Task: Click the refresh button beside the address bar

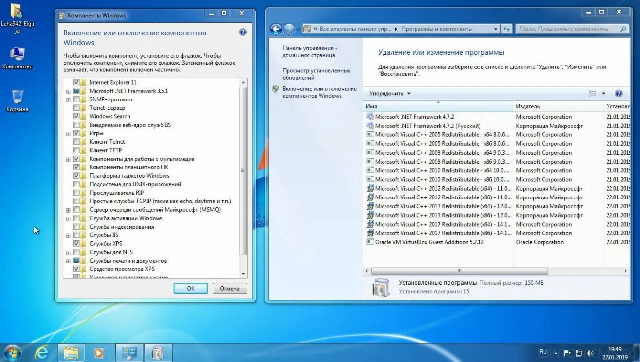Action: 507,29
